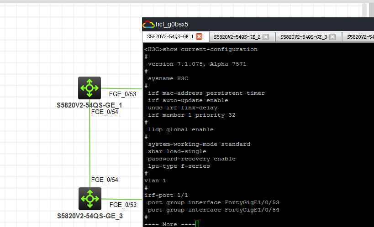The image size is (374, 227).
Task: Click FGE_0/53 label near the GE_3 switch
Action: [x=123, y=205]
